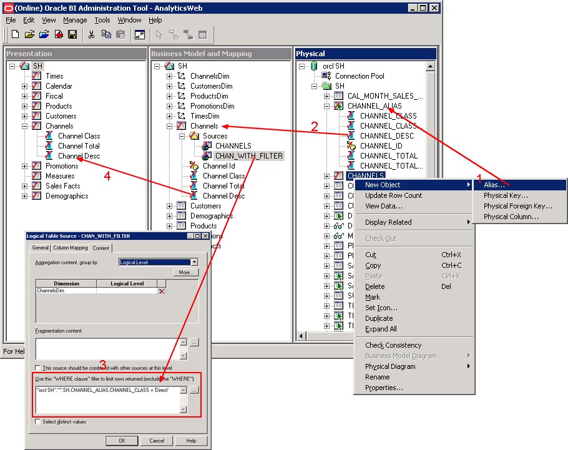Expand the CustomersDim dimension node
The width and height of the screenshot is (568, 450).
pos(169,86)
